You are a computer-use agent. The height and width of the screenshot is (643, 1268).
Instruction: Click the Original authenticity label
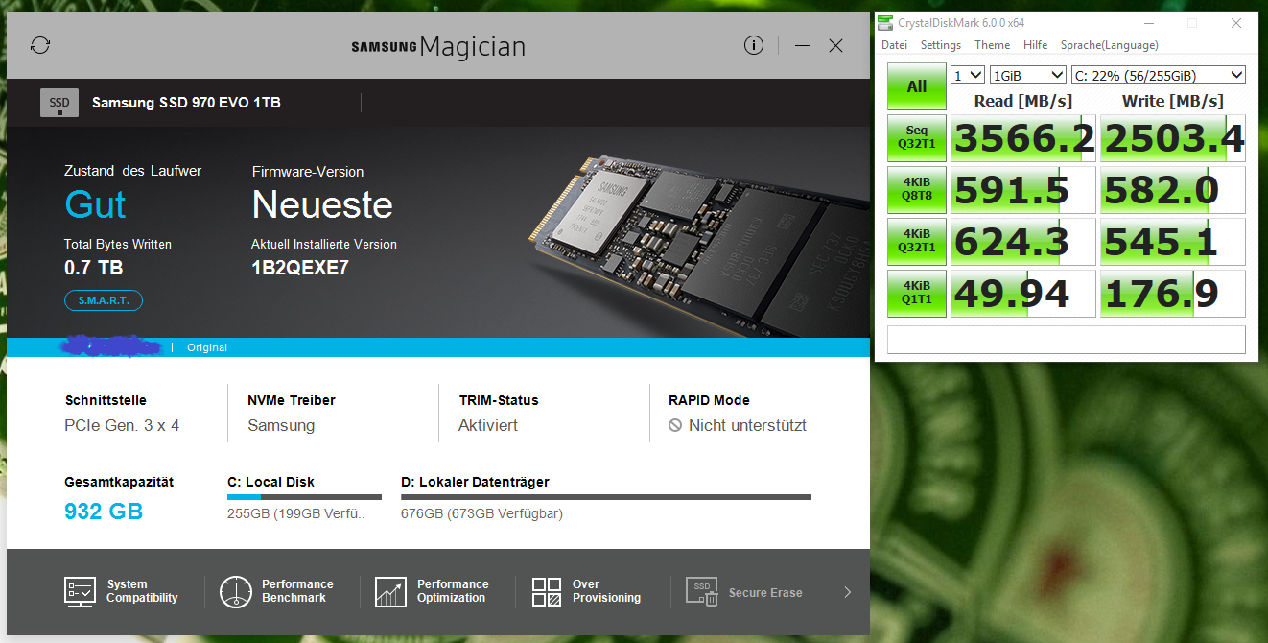click(207, 347)
